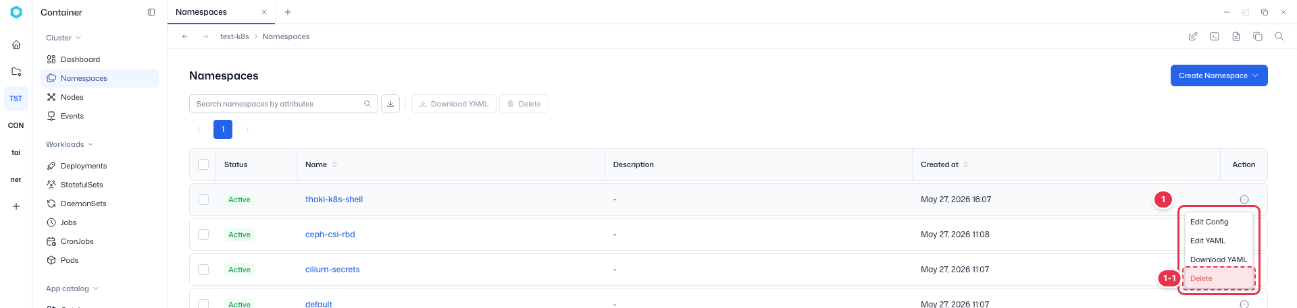Open thaki-k8s-shell namespace link
The width and height of the screenshot is (1297, 308).
[x=334, y=199]
